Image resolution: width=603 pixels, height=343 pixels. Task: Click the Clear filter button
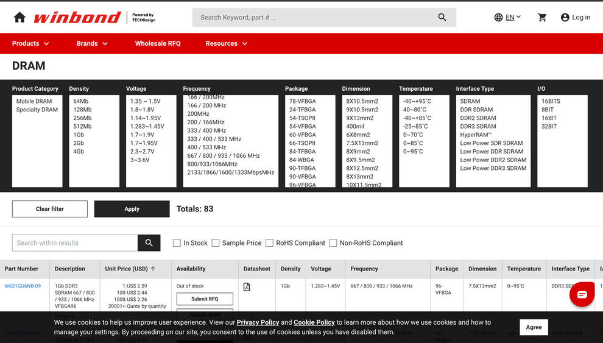[50, 209]
